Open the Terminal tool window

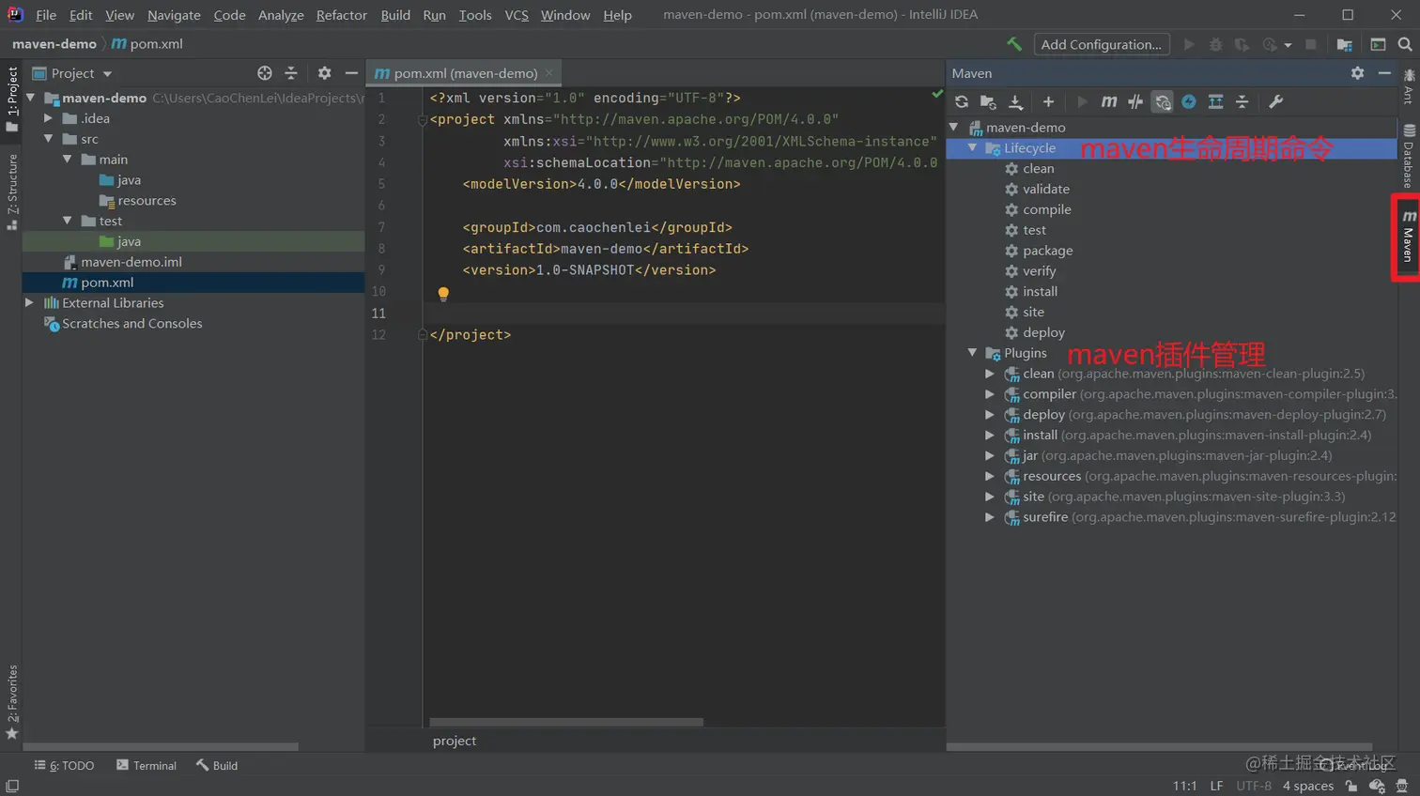[147, 766]
